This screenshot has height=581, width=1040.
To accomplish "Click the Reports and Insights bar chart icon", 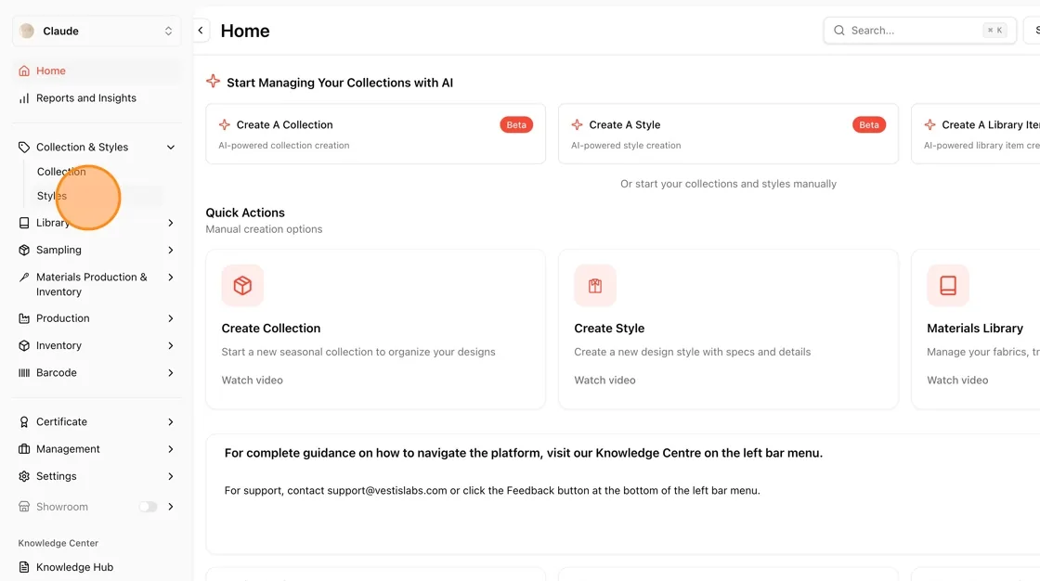I will click(x=24, y=98).
